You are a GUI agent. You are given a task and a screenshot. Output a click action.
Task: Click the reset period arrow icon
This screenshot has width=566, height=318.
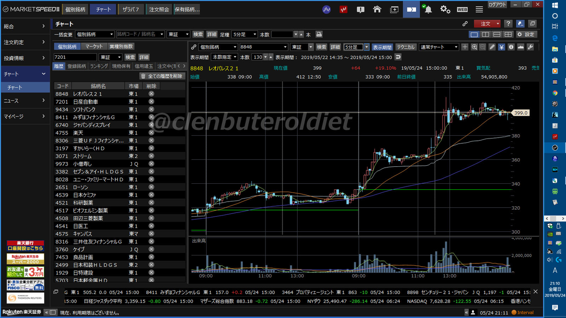398,57
